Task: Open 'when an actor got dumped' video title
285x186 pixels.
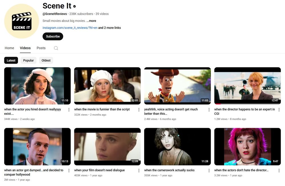Action: (x=34, y=172)
